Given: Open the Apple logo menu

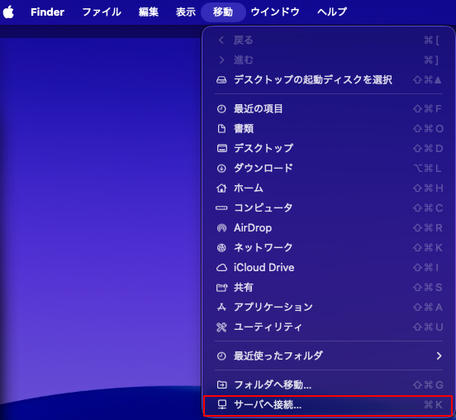Looking at the screenshot, I should 8,12.
